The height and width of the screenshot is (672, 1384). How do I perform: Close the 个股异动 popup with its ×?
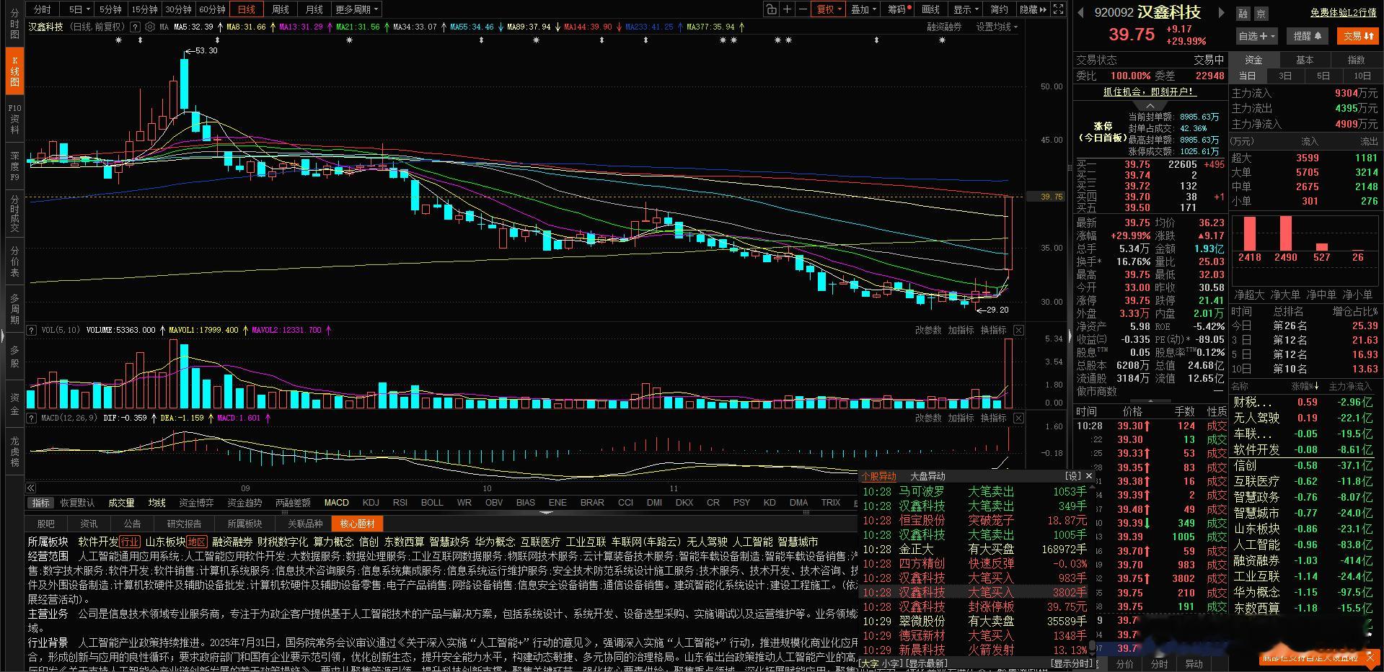point(1088,476)
